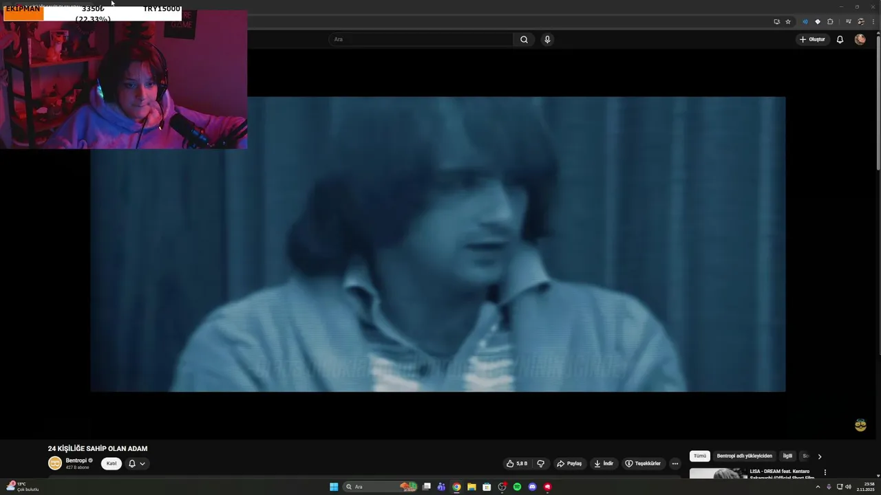
Task: Open Microsoft Teams taskbar icon
Action: [x=441, y=487]
